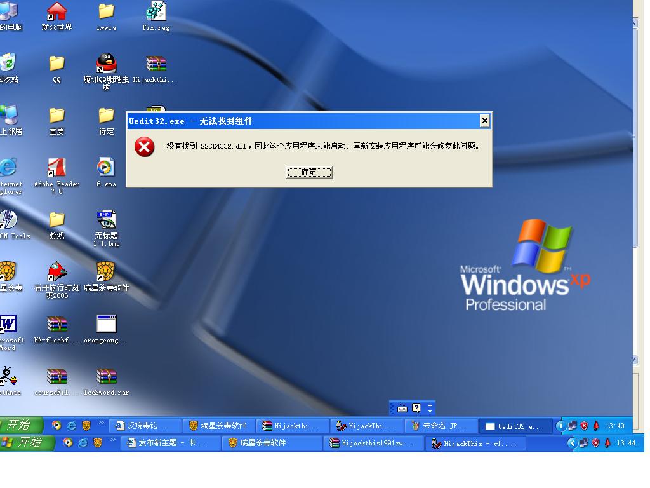Switch to the 未命名.JP... taskbar window
Screen dimensions: 650x488
point(441,426)
